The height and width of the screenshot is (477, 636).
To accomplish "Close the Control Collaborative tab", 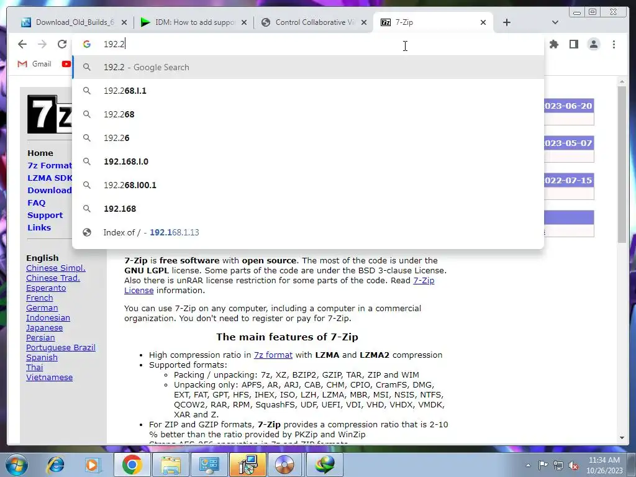I will pos(364,22).
